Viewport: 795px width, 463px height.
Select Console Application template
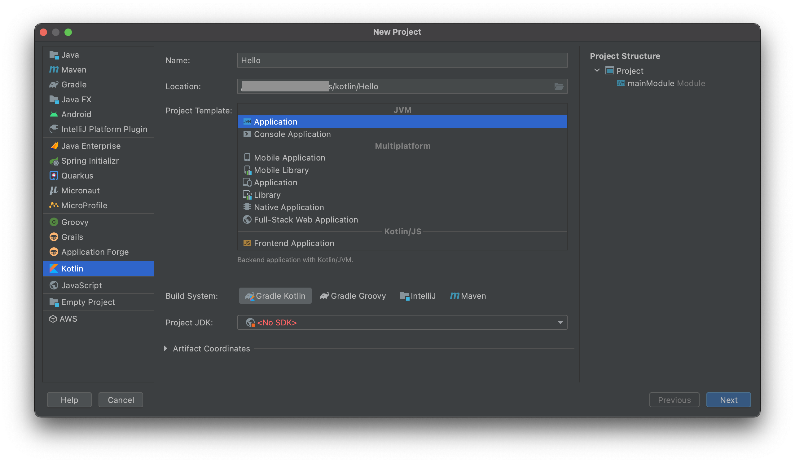[402, 134]
